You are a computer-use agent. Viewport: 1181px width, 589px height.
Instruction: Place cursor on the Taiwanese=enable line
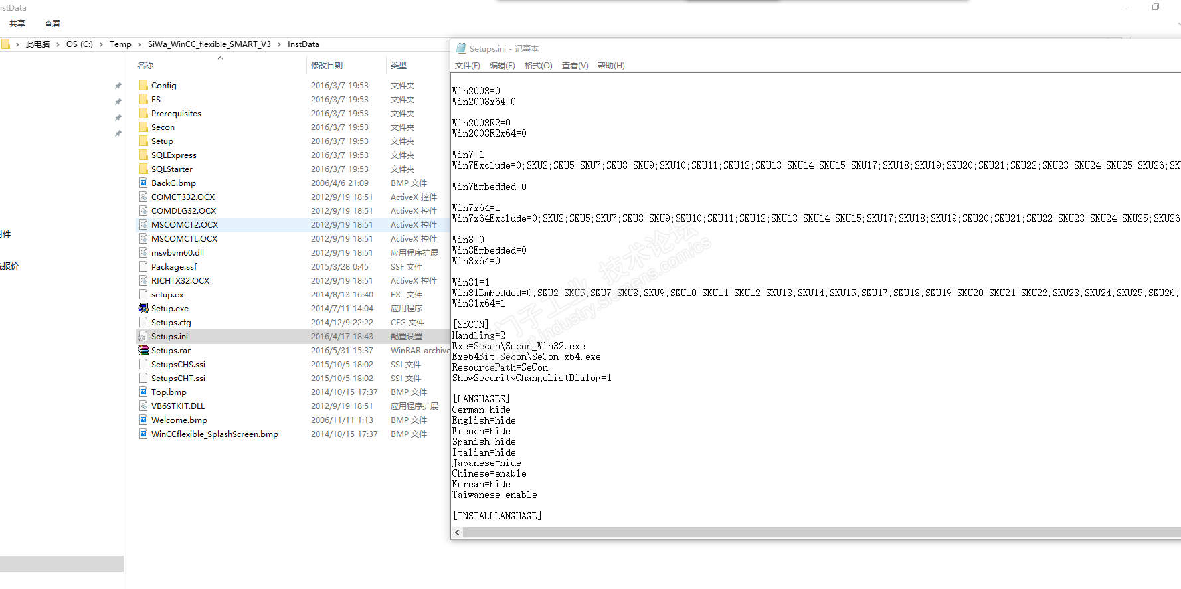tap(495, 495)
